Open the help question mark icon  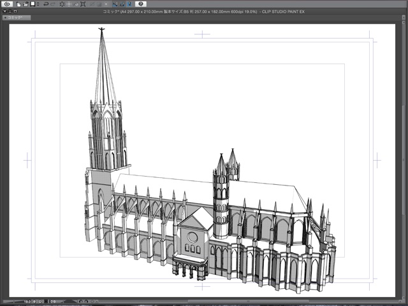[141, 4]
